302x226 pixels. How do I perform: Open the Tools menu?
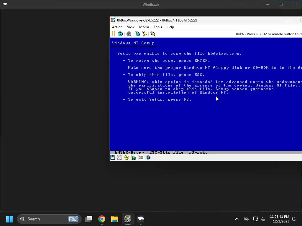(158, 27)
